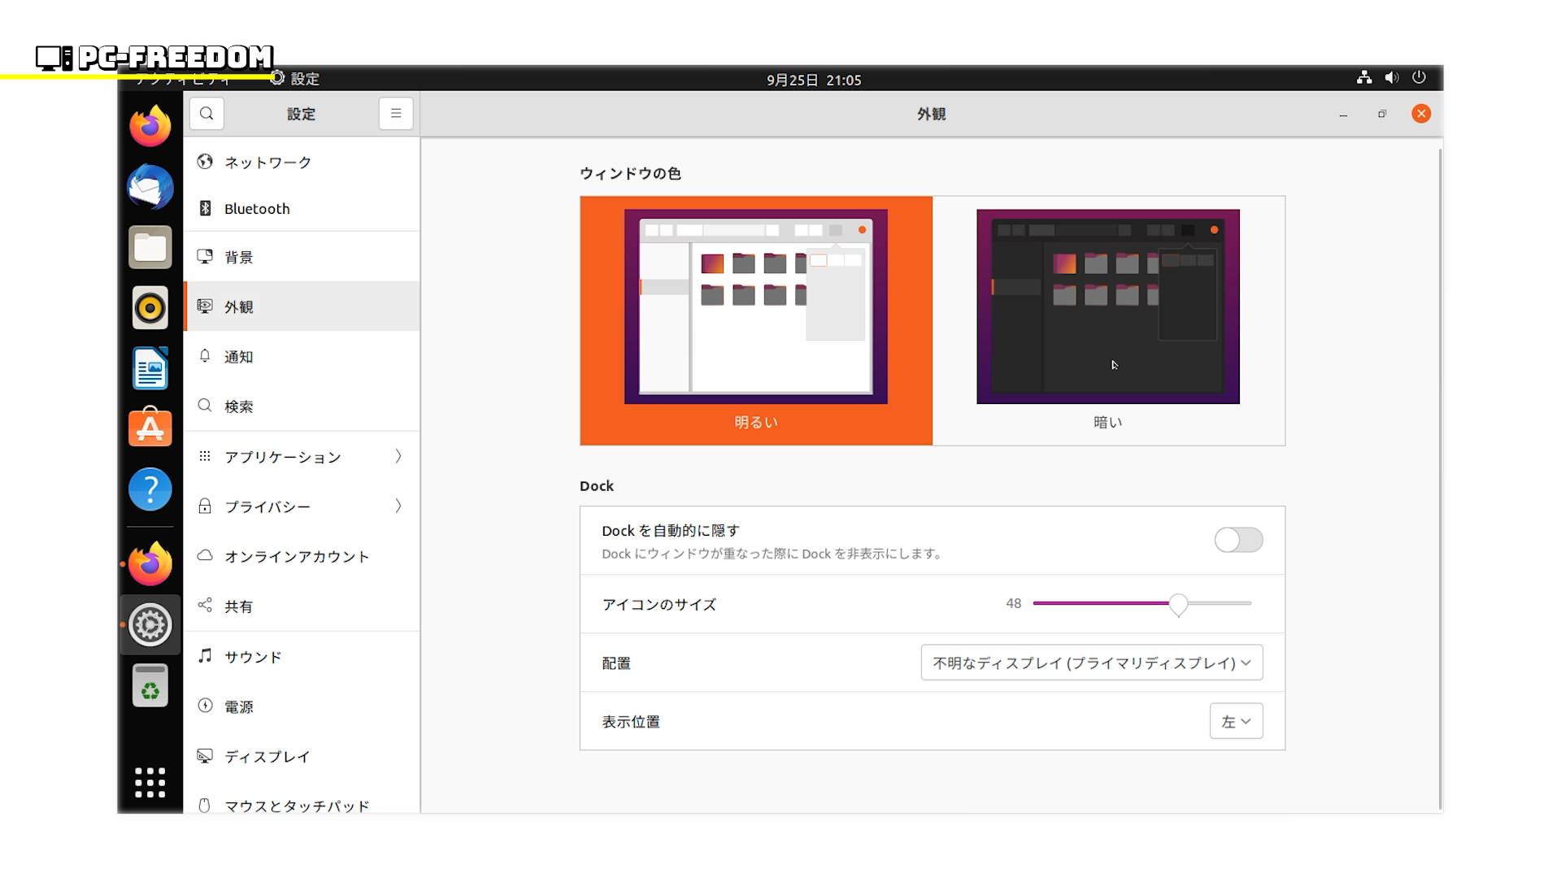Show applications grid in dock
1561x878 pixels.
[x=150, y=782]
